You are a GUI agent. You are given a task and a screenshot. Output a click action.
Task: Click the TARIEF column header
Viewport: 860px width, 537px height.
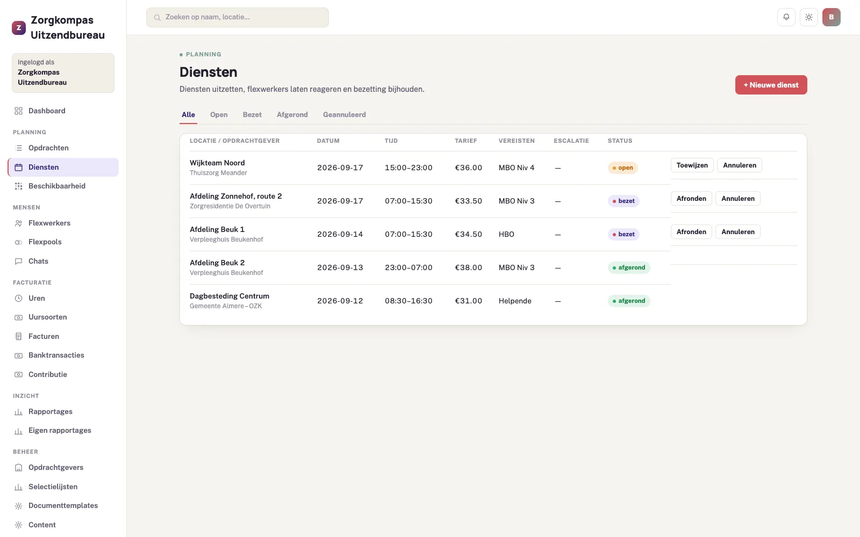tap(466, 141)
